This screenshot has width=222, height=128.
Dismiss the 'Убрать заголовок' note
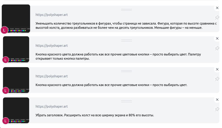(x=217, y=100)
